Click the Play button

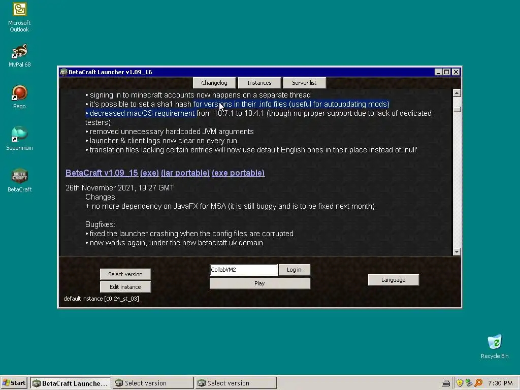click(259, 283)
